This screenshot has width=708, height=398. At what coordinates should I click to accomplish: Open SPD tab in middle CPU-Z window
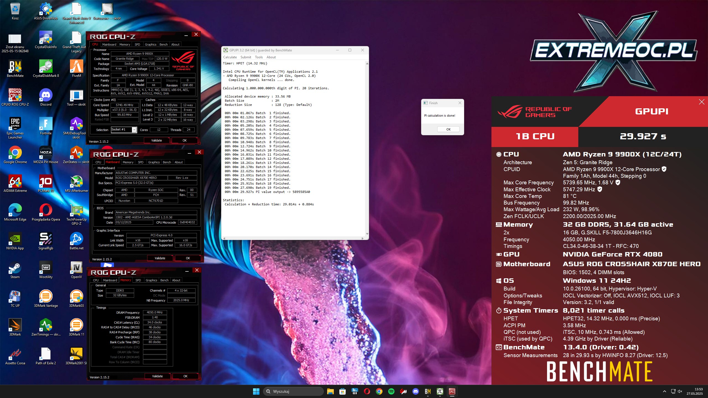[x=140, y=162]
